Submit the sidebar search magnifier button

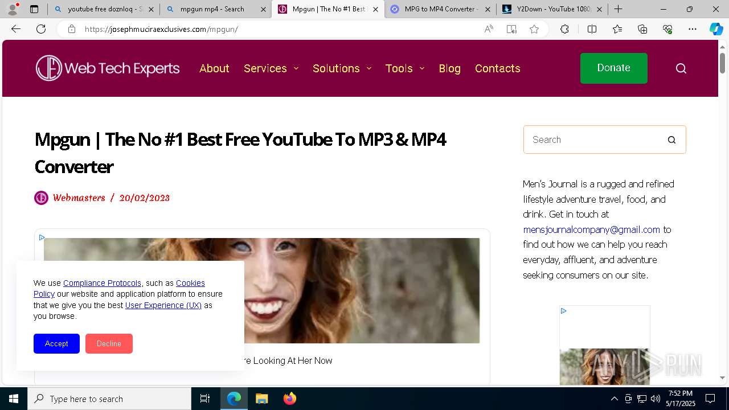(671, 140)
